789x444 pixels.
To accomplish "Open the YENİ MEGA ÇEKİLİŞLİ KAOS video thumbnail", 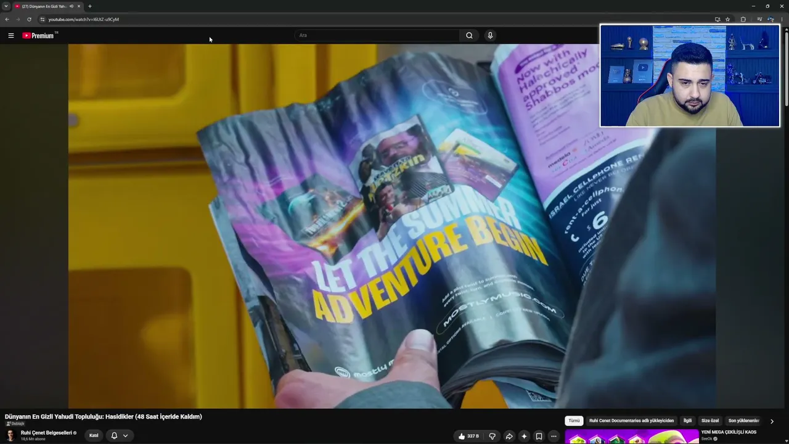I will [x=631, y=437].
